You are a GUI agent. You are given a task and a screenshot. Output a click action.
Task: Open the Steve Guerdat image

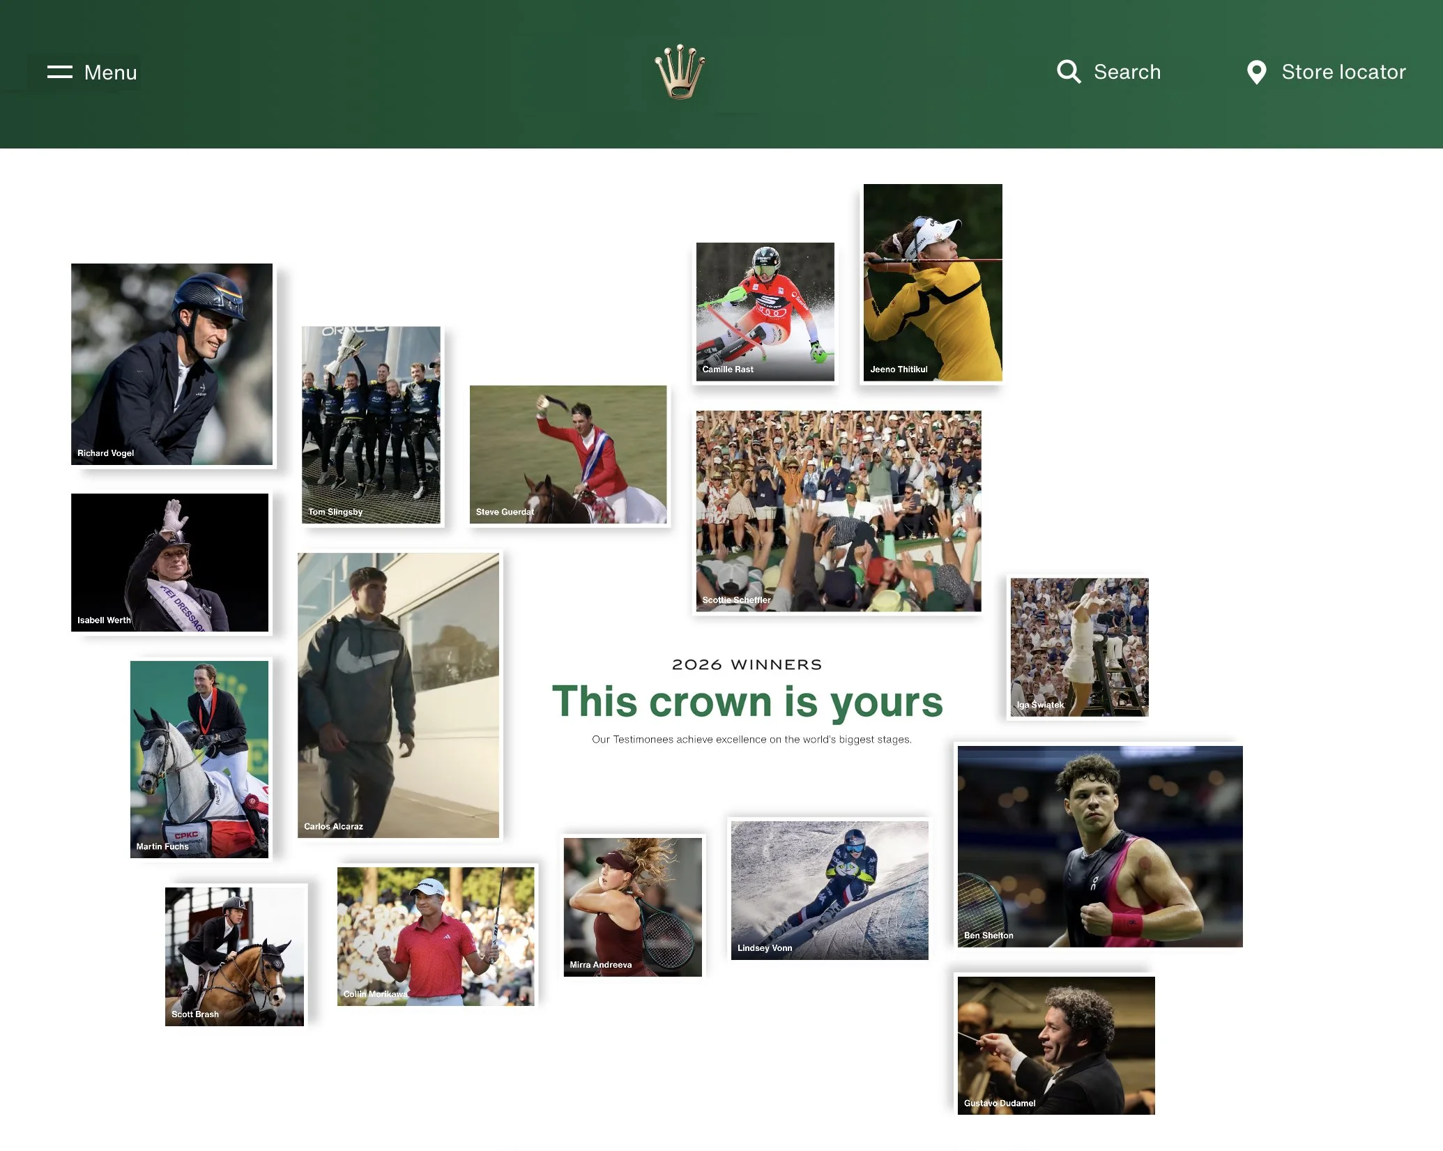pos(568,455)
